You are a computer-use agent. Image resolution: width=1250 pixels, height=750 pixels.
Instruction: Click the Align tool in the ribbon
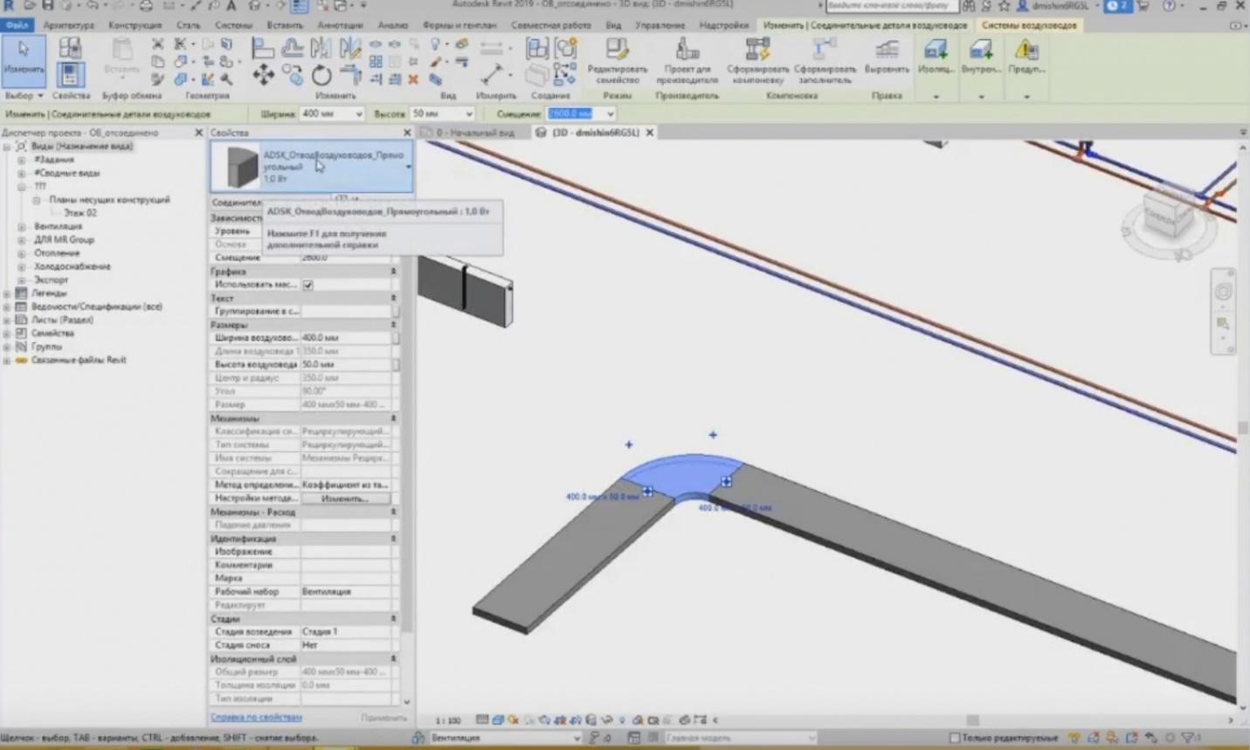(x=262, y=47)
